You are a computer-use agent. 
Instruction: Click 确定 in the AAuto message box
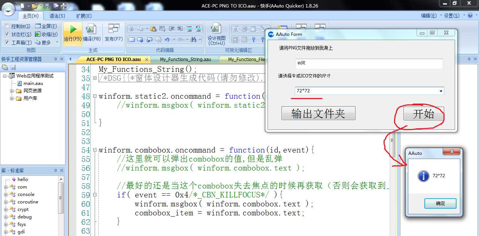(x=440, y=203)
